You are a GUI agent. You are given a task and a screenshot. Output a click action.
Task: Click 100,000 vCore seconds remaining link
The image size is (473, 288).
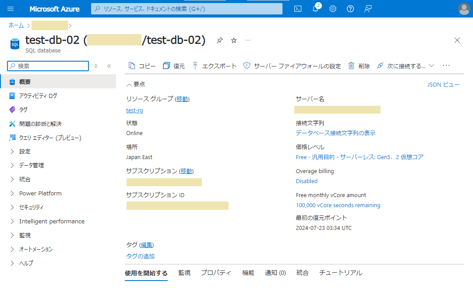pyautogui.click(x=338, y=205)
